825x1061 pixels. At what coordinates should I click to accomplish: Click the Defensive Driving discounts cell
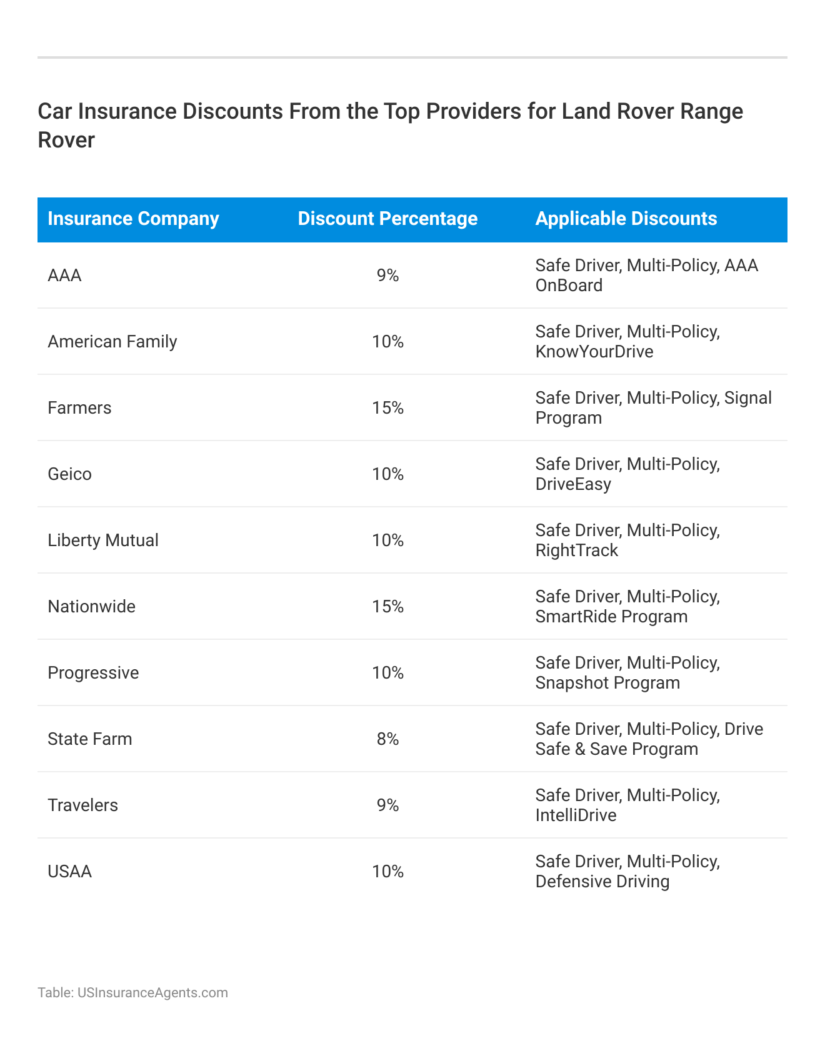click(627, 872)
